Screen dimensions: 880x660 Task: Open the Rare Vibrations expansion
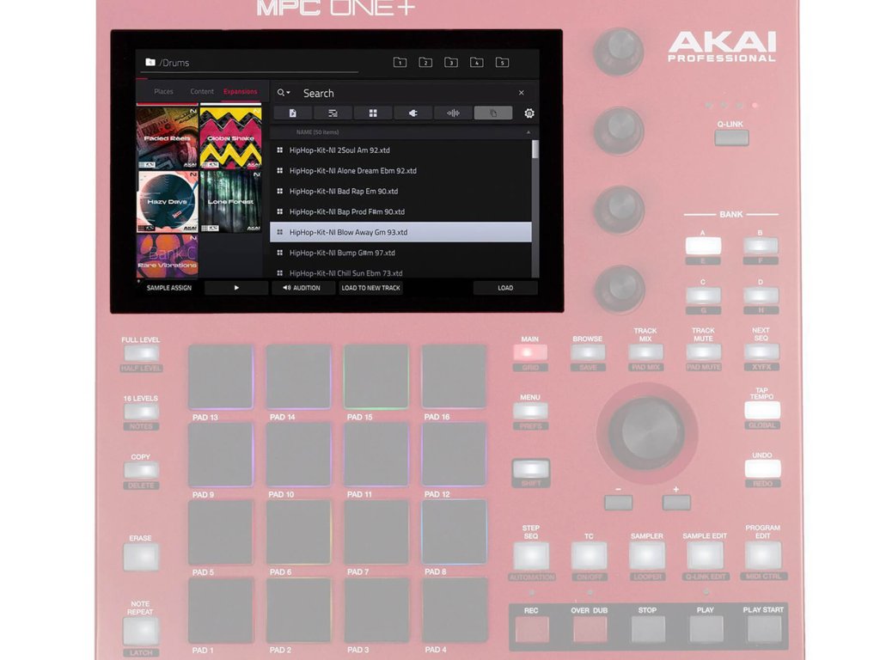[x=168, y=256]
